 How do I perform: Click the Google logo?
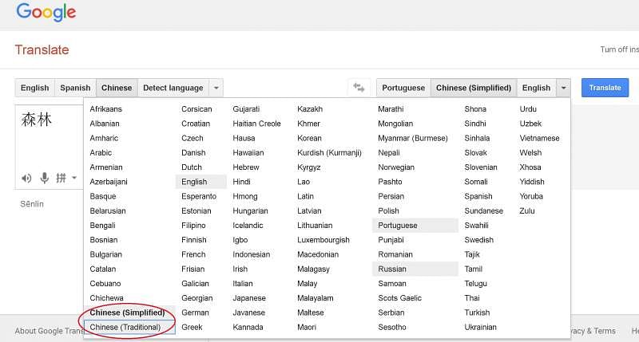coord(46,13)
